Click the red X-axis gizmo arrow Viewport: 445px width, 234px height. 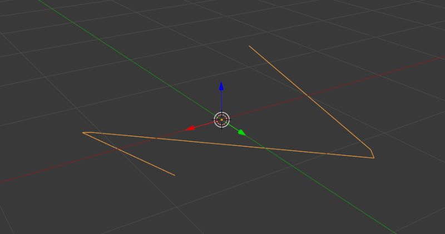(190, 128)
